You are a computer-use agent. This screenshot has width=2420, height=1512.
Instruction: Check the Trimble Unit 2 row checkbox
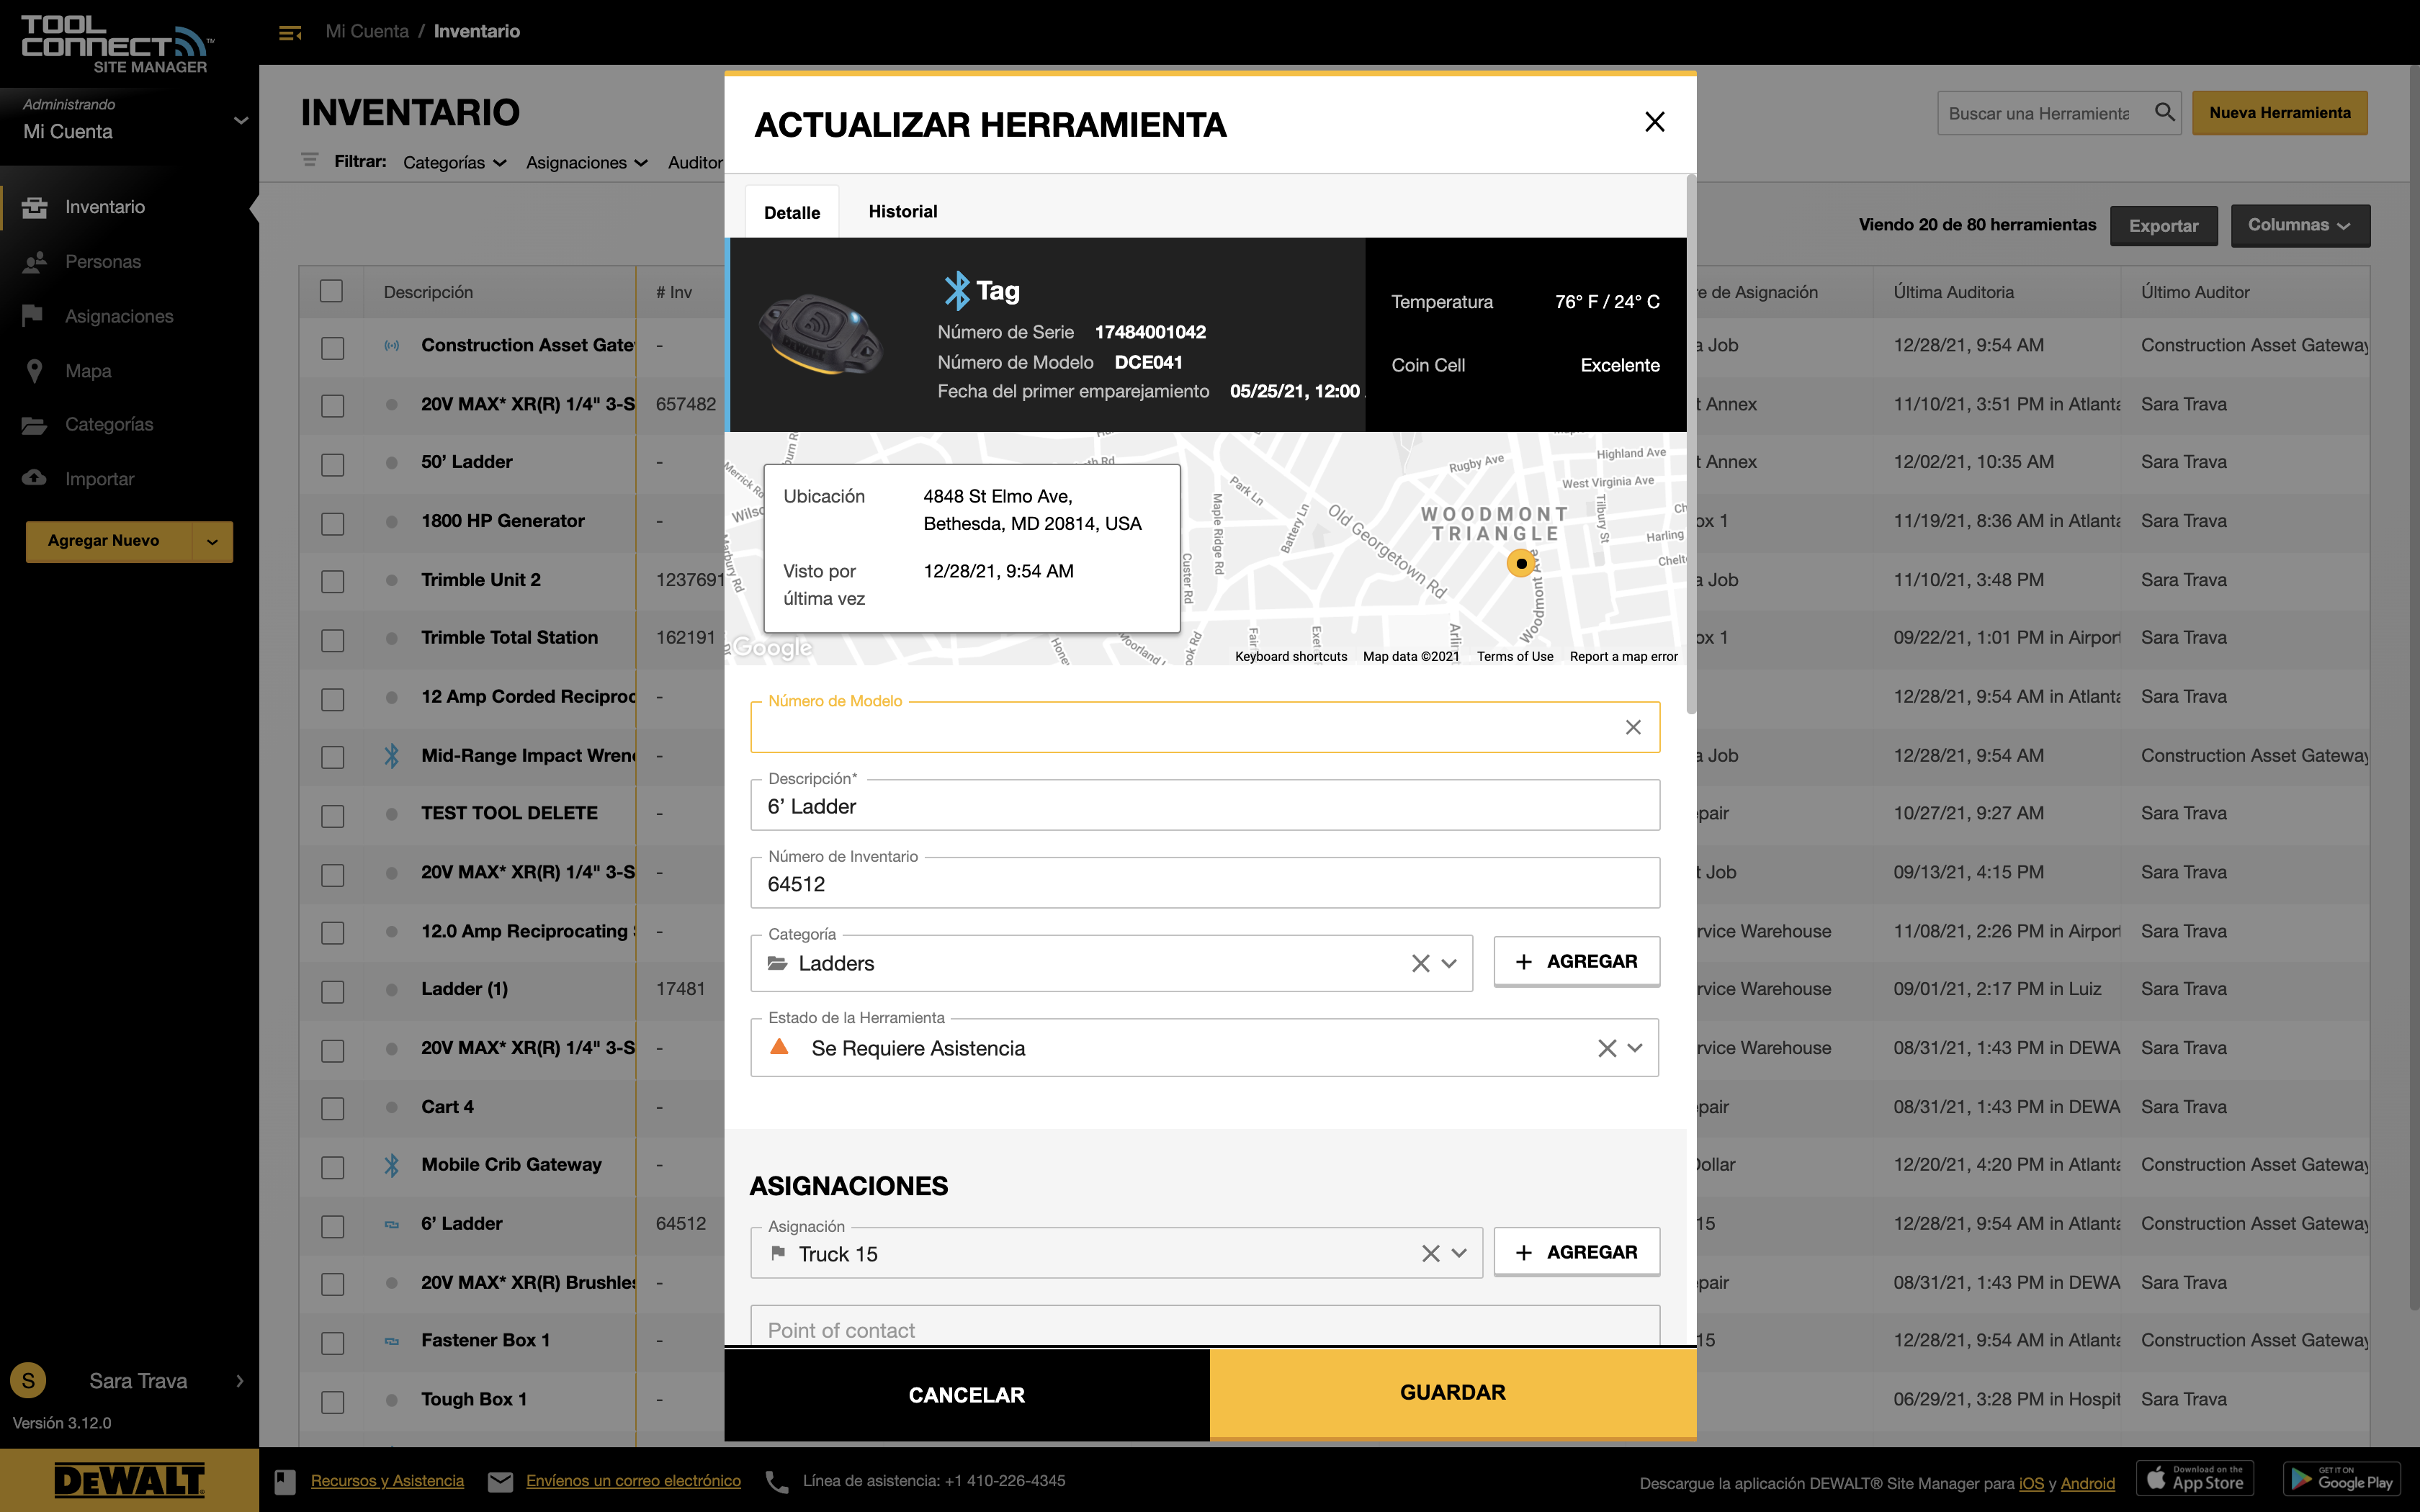point(332,582)
